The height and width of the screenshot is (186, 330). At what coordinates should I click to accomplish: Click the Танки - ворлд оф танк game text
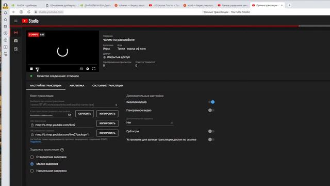click(x=131, y=49)
